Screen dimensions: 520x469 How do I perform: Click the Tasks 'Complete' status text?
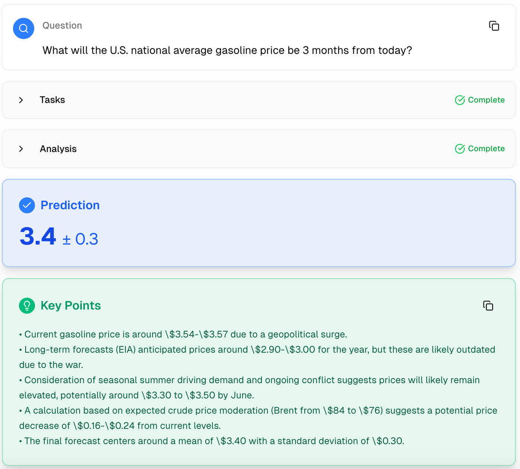pyautogui.click(x=486, y=100)
